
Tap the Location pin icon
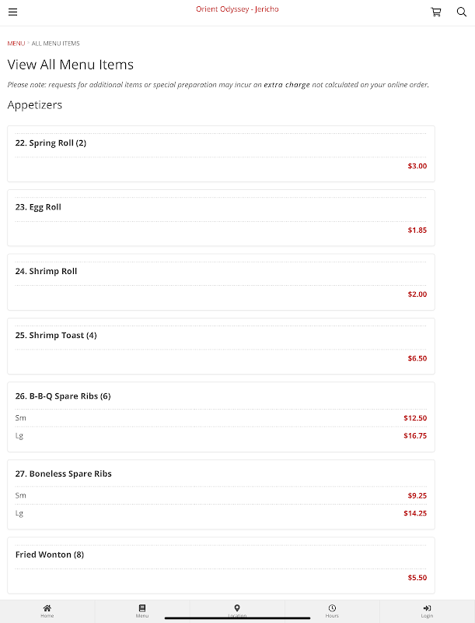click(237, 608)
